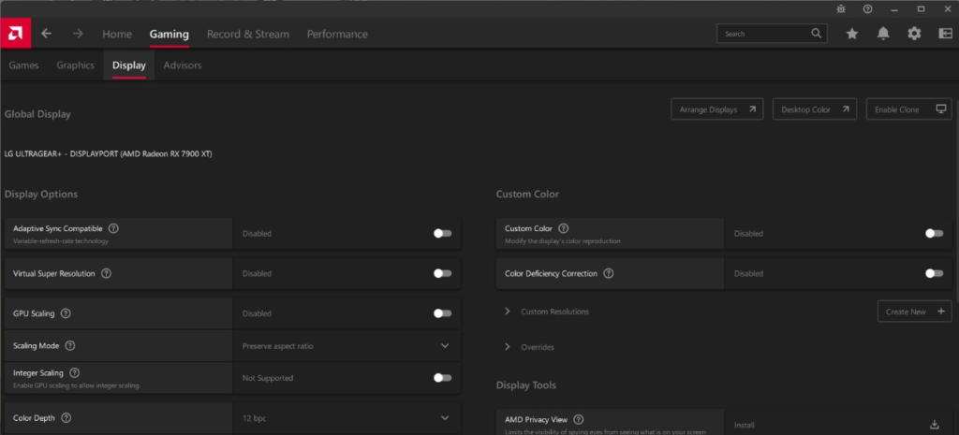Click the AMD logo home icon
The height and width of the screenshot is (435, 959).
pyautogui.click(x=16, y=34)
